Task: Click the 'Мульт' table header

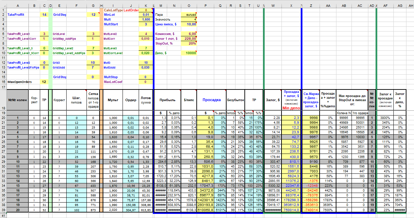Action: tap(113, 100)
